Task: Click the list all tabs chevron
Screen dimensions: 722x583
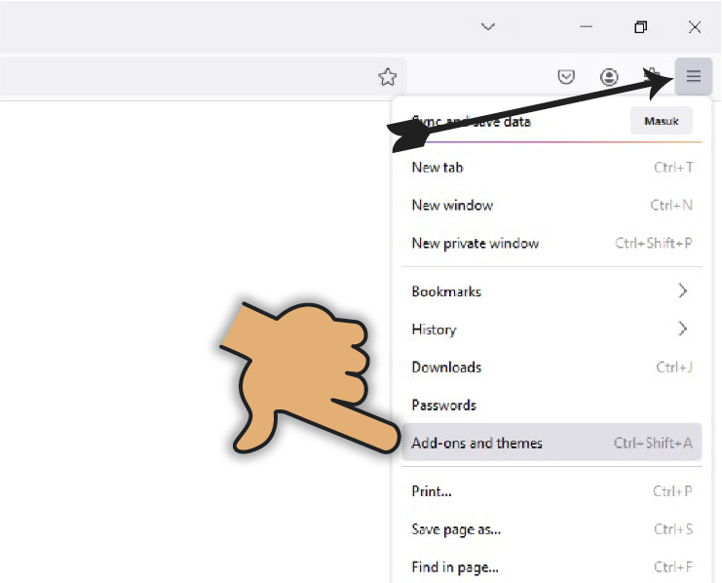Action: 489,27
